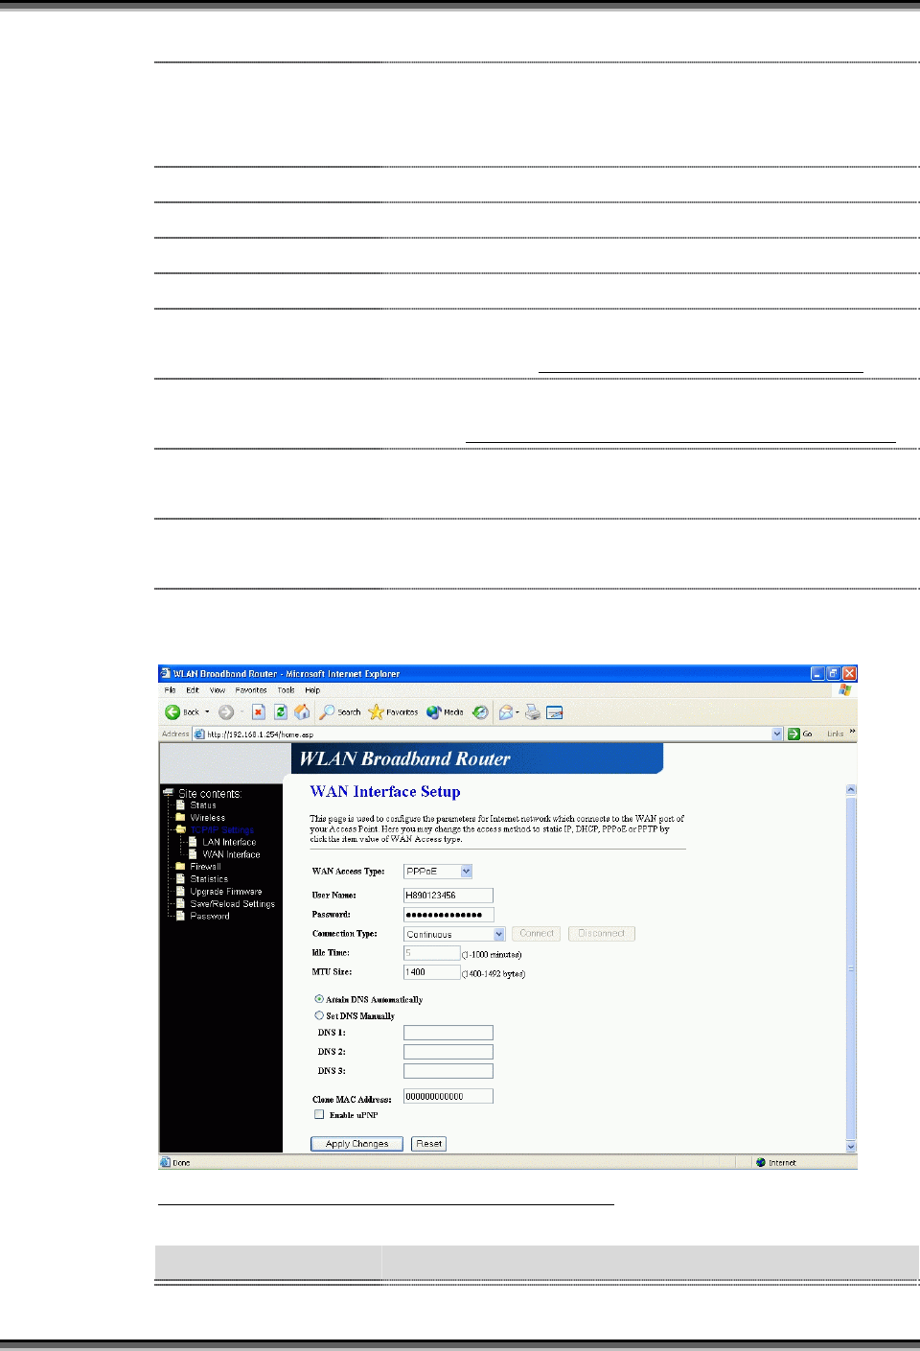Stop page loading with red X icon

pyautogui.click(x=259, y=712)
